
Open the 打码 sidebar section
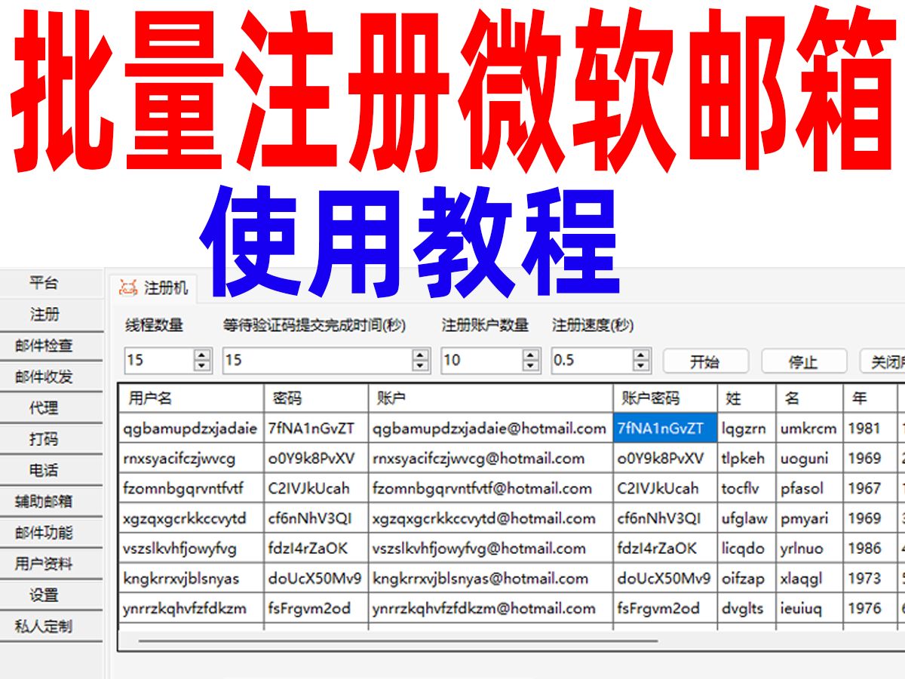point(44,439)
